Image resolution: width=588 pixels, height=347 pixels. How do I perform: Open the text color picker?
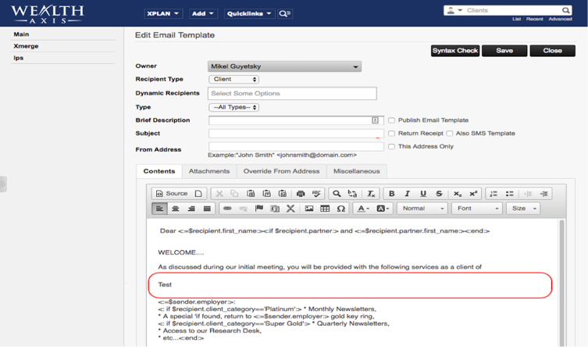363,209
